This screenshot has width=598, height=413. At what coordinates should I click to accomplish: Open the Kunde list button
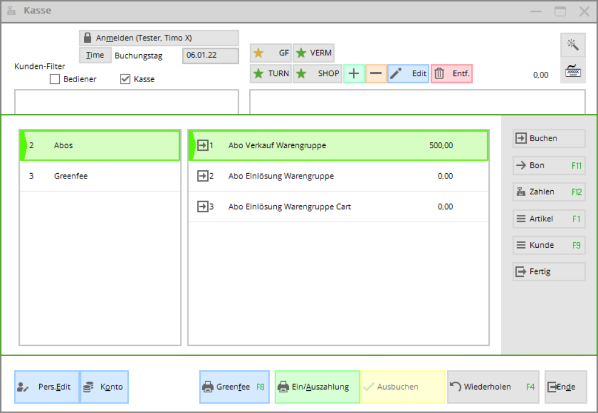point(549,245)
